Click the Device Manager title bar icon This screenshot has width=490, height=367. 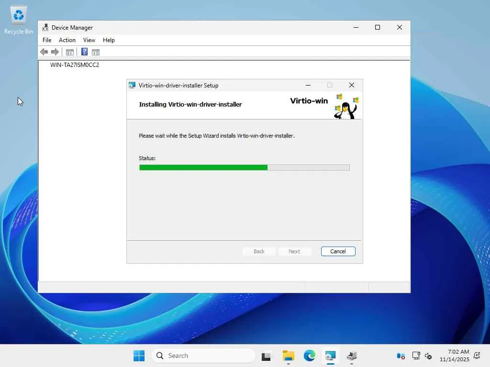tap(45, 27)
